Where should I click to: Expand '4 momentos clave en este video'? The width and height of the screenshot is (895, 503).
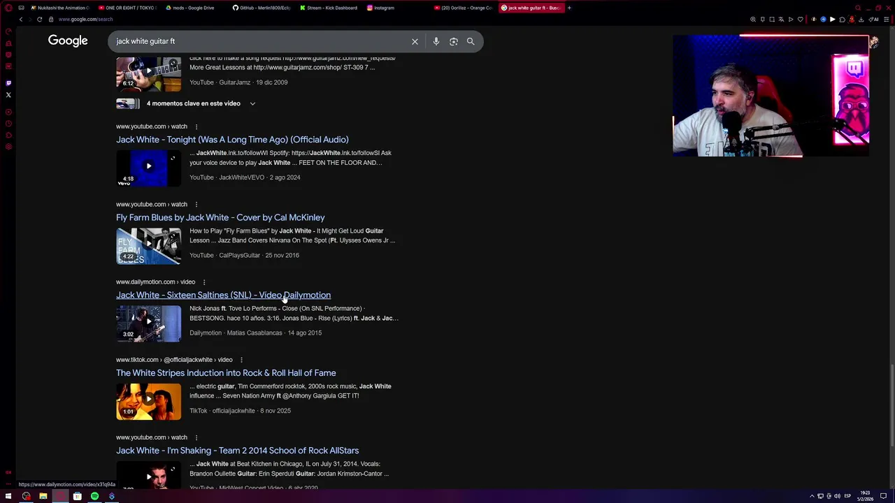click(186, 103)
